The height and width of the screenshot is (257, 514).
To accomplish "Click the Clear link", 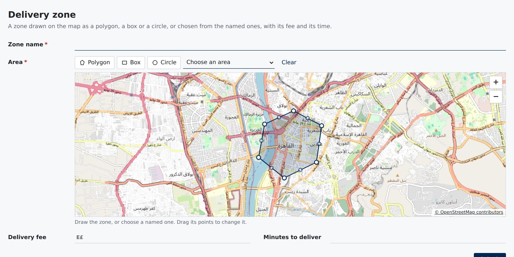I will pos(289,62).
